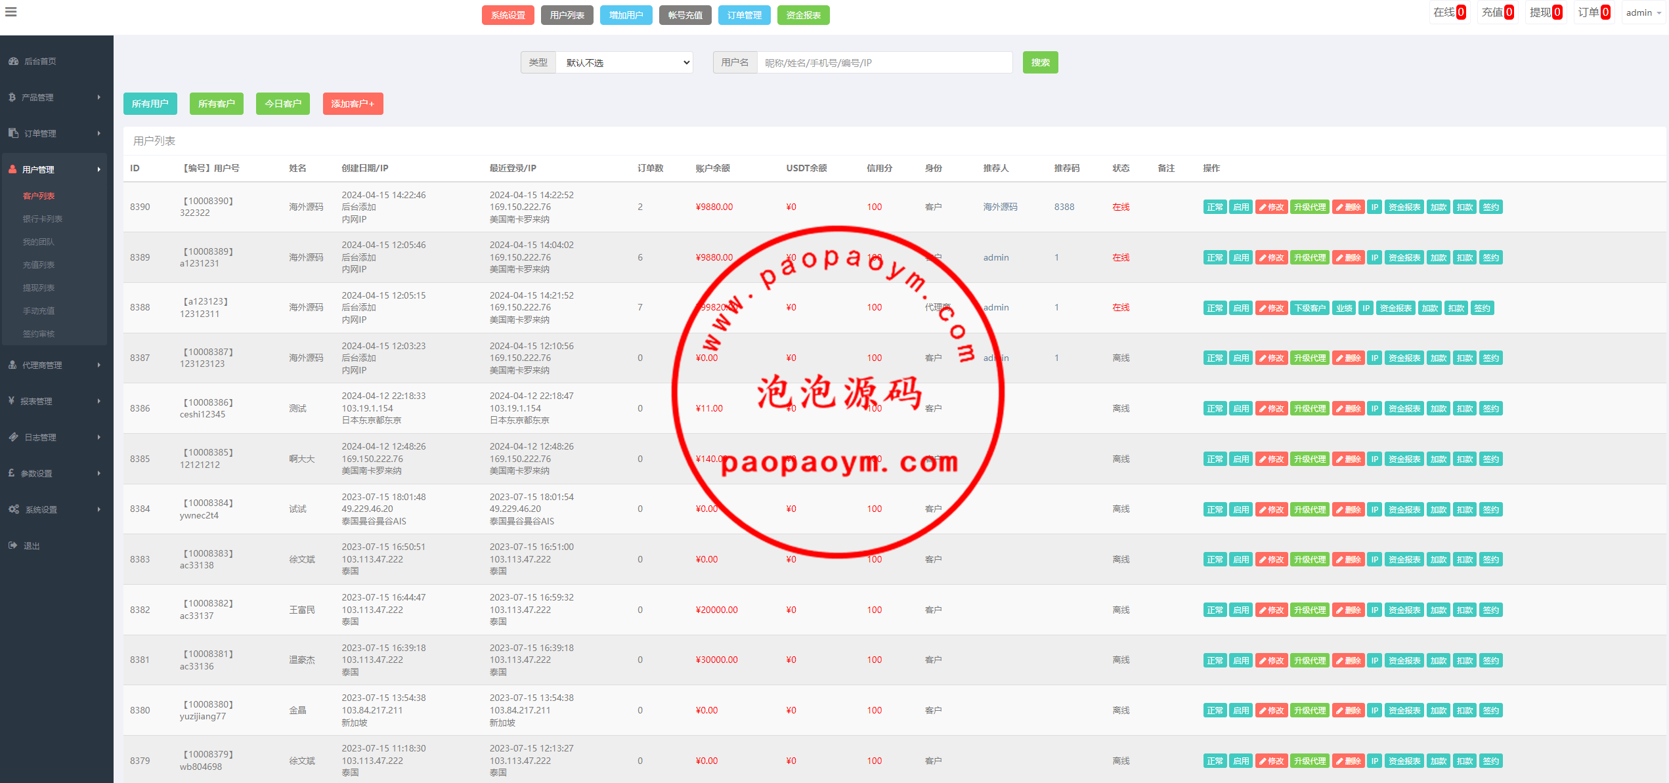Click the 今日客户 filter button
1669x783 pixels.
(x=283, y=104)
